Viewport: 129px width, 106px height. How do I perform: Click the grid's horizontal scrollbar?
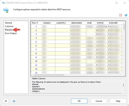click(49, 75)
